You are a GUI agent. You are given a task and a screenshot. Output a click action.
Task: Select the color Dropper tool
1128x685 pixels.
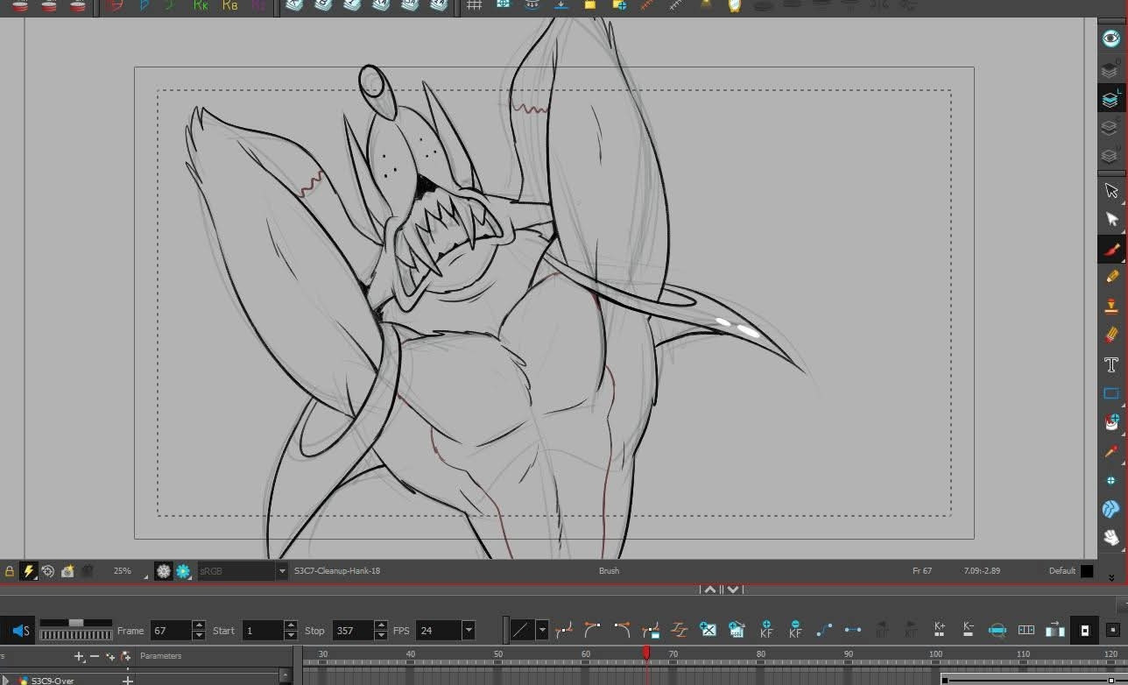tap(1111, 451)
